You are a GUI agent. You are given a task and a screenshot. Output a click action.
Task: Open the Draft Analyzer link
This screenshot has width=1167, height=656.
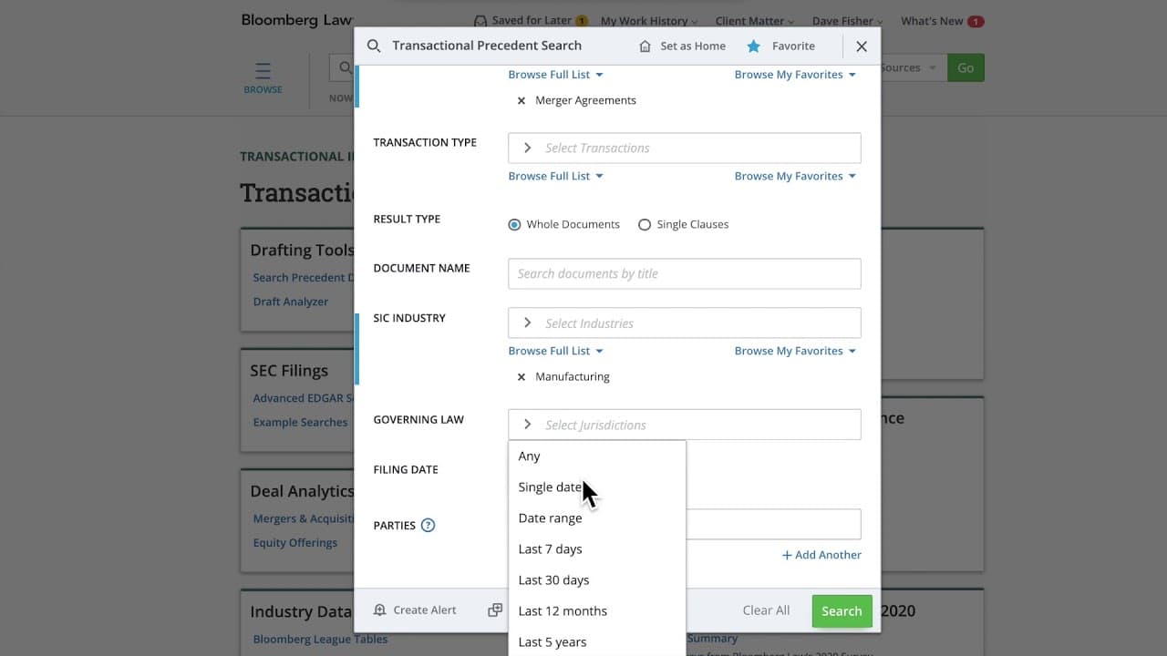click(291, 302)
